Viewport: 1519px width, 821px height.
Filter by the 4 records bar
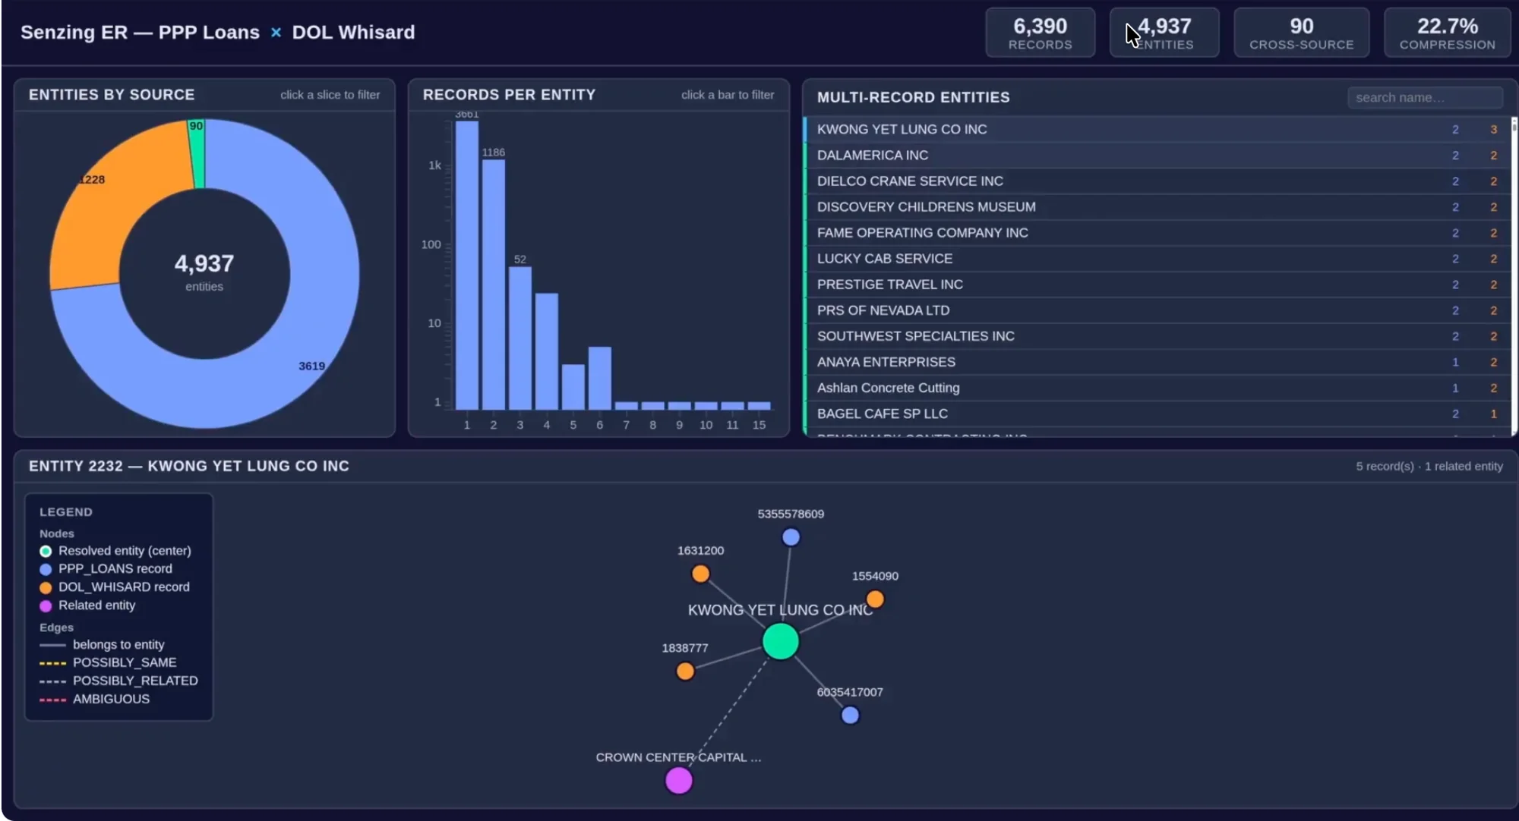coord(546,351)
